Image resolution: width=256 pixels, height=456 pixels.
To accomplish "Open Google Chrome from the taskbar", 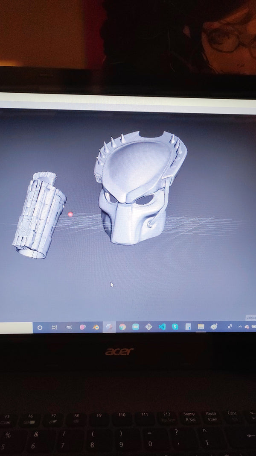I will coord(122,327).
